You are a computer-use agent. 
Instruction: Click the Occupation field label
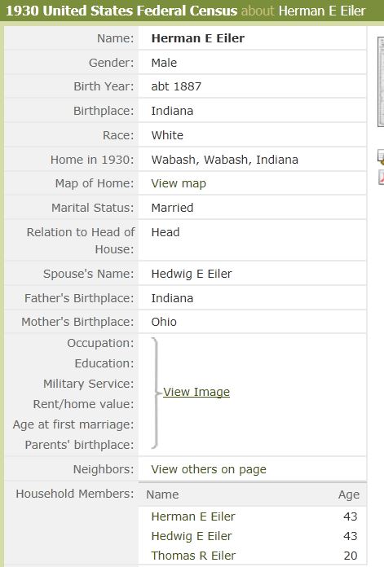[x=100, y=343]
